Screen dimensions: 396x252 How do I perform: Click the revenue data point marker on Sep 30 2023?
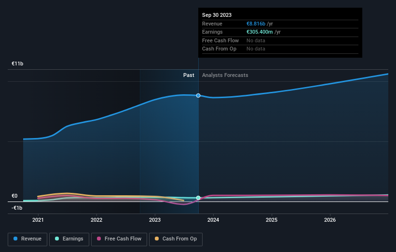point(198,95)
